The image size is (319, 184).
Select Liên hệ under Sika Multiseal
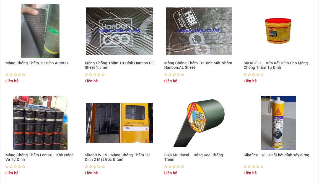171,173
